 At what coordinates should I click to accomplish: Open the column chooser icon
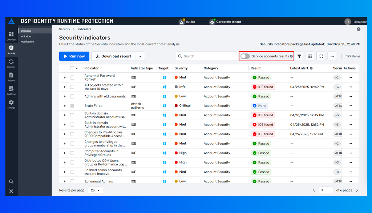(x=310, y=56)
